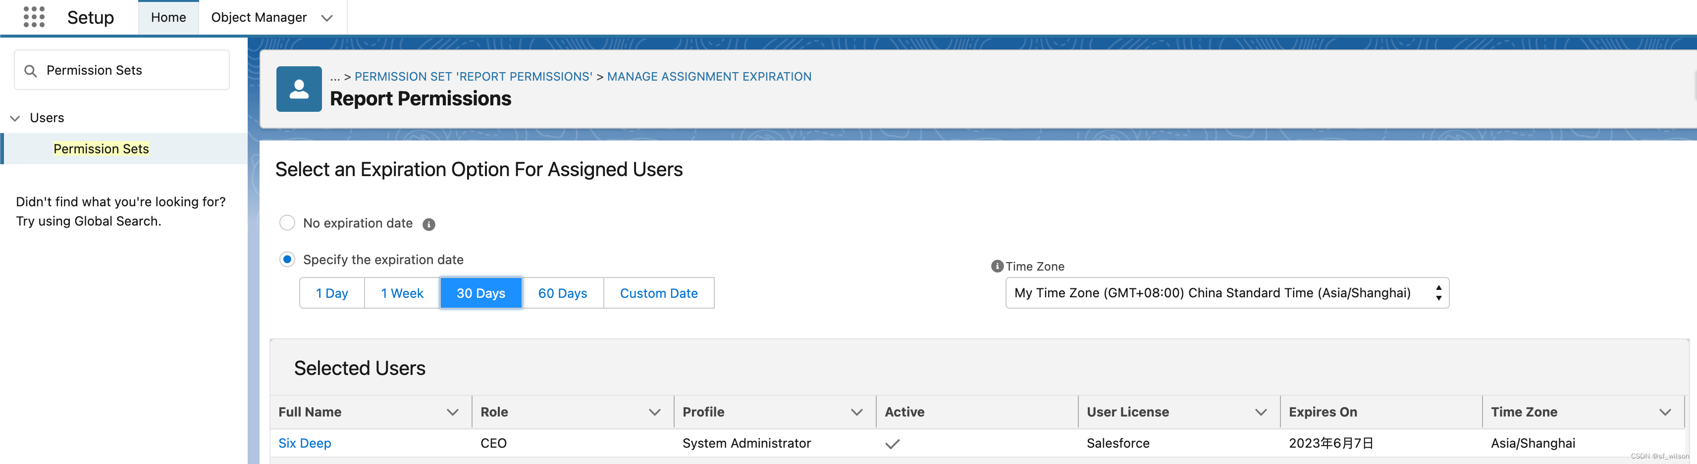Open Role column menu chevron
This screenshot has height=464, width=1697.
[x=655, y=412]
